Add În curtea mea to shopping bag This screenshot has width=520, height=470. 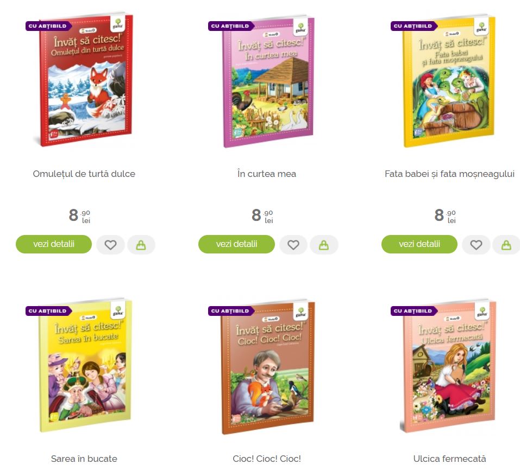pyautogui.click(x=324, y=245)
